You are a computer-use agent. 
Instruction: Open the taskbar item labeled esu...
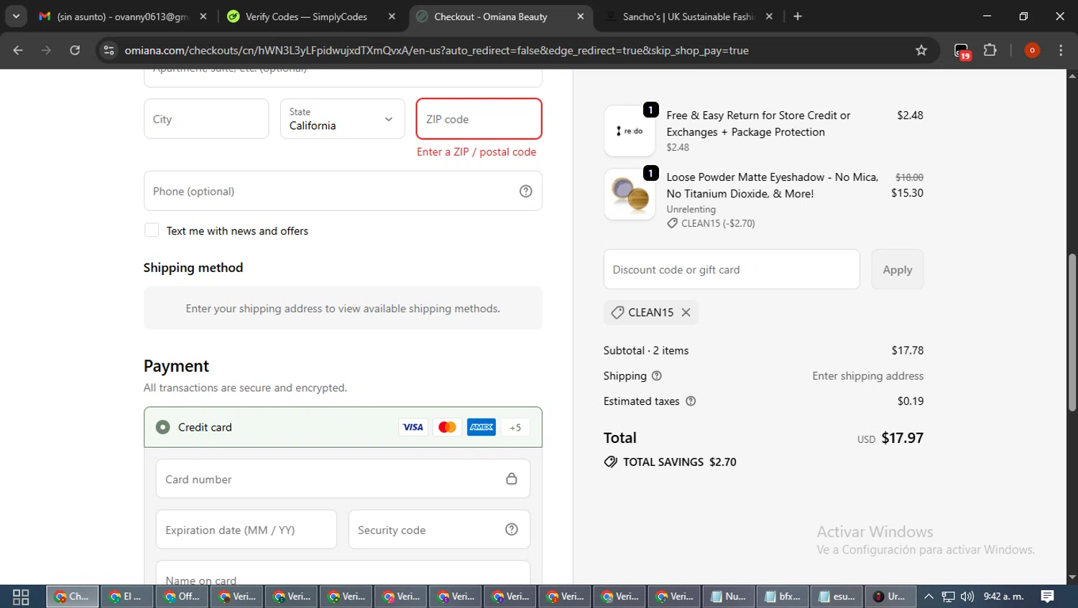point(837,597)
